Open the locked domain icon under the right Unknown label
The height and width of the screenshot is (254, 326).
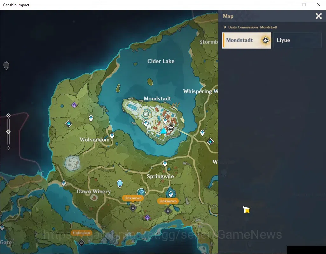(x=168, y=211)
